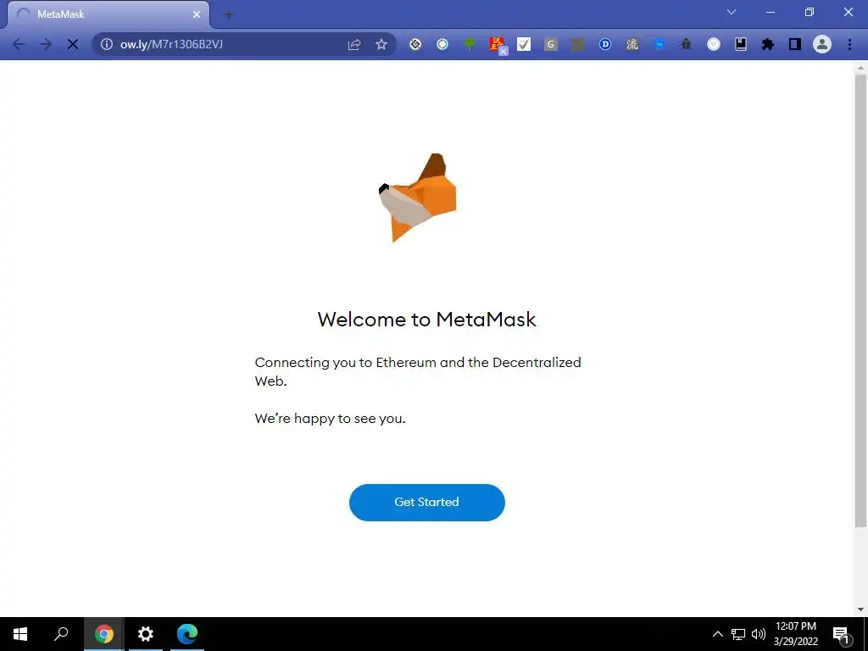Screen dimensions: 868x651
Task: Open the gray G extension
Action: click(551, 44)
